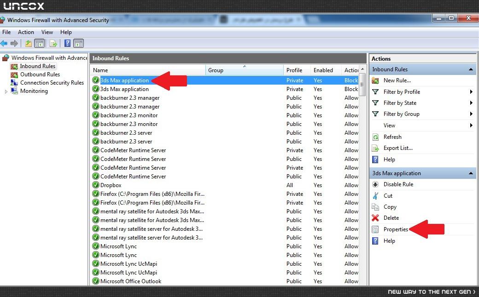The height and width of the screenshot is (297, 479).
Task: Click the Forward arrow toolbar icon
Action: (x=14, y=44)
